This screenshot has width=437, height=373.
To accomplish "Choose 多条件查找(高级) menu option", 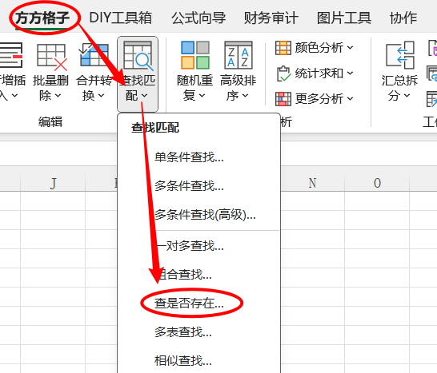I will [205, 214].
